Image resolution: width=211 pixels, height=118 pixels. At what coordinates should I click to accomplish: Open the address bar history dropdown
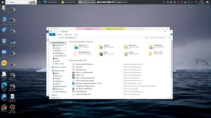point(145,38)
